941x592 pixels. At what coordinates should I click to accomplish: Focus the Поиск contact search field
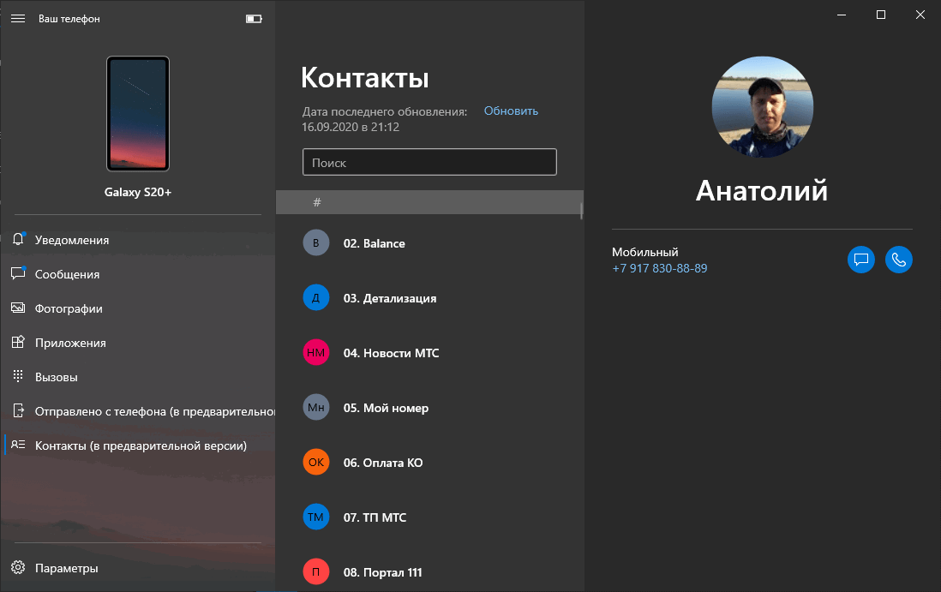pos(429,162)
